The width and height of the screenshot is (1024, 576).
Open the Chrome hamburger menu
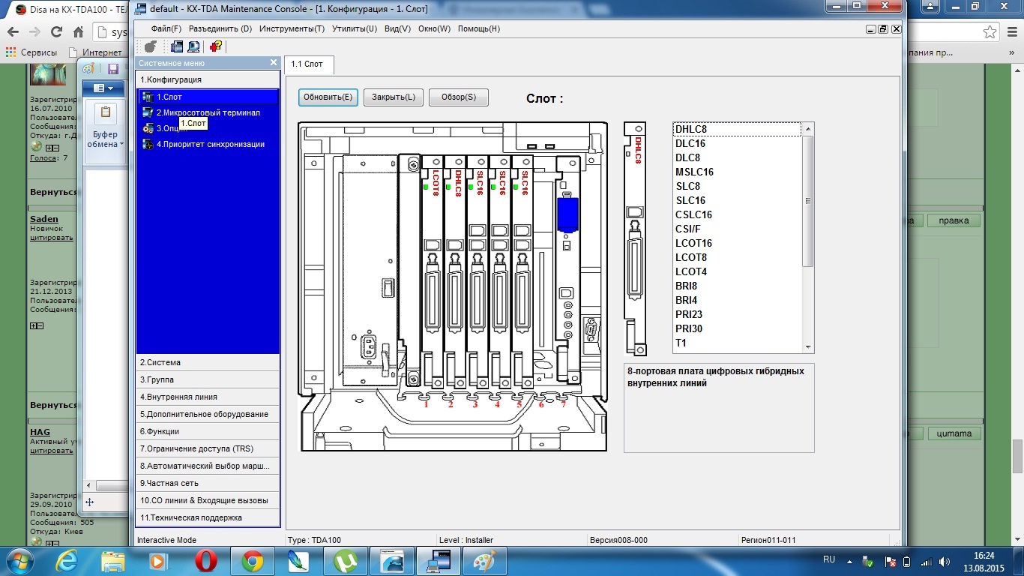tap(1011, 32)
